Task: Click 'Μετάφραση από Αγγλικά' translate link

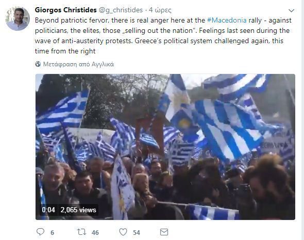Action: 78,64
